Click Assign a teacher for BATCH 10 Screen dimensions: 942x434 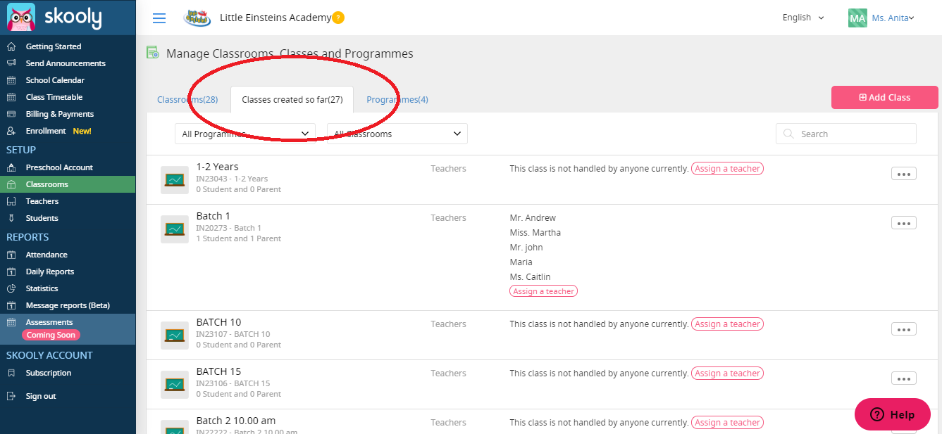pos(728,324)
